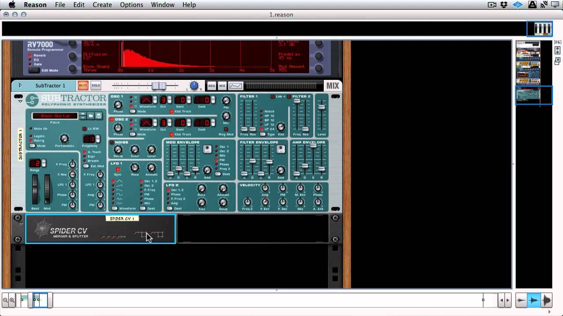Image resolution: width=563 pixels, height=316 pixels.
Task: Enable OSC 2 with its red toggle
Action: tap(112, 119)
